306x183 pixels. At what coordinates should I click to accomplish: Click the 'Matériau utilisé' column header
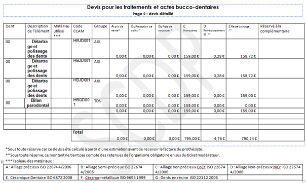pyautogui.click(x=61, y=31)
